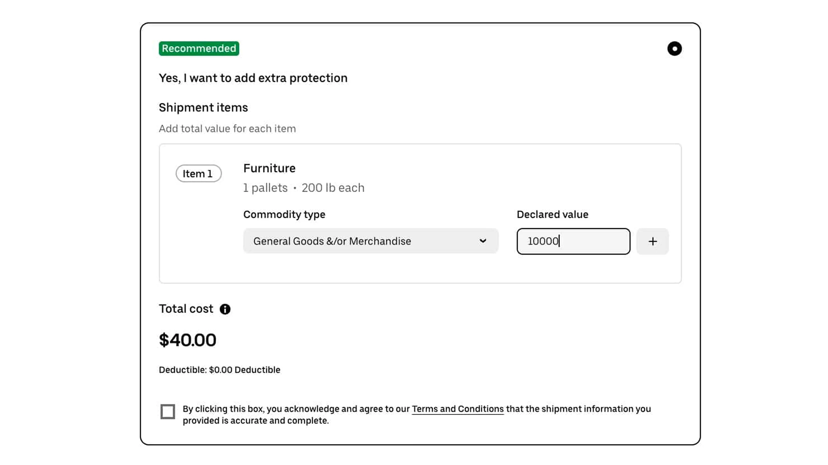The image size is (828, 465).
Task: Click the info circle next to Total cost
Action: pos(225,309)
